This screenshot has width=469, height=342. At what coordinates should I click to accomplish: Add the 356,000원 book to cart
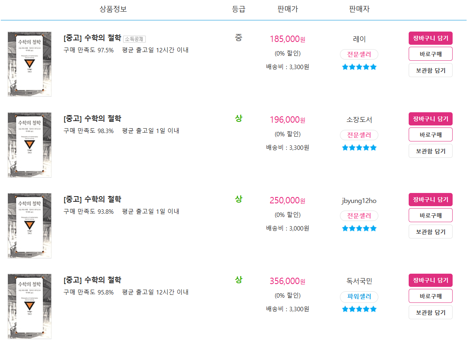430,280
